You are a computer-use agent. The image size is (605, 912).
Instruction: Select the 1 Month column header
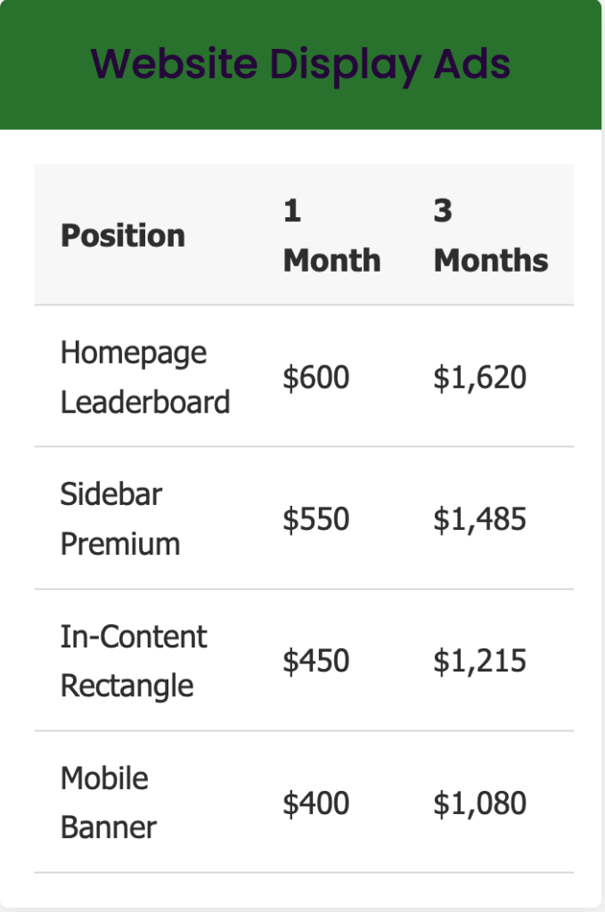pos(331,236)
